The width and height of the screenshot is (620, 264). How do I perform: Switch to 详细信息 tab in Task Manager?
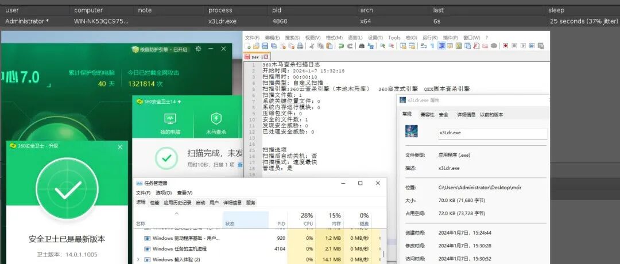pos(232,203)
